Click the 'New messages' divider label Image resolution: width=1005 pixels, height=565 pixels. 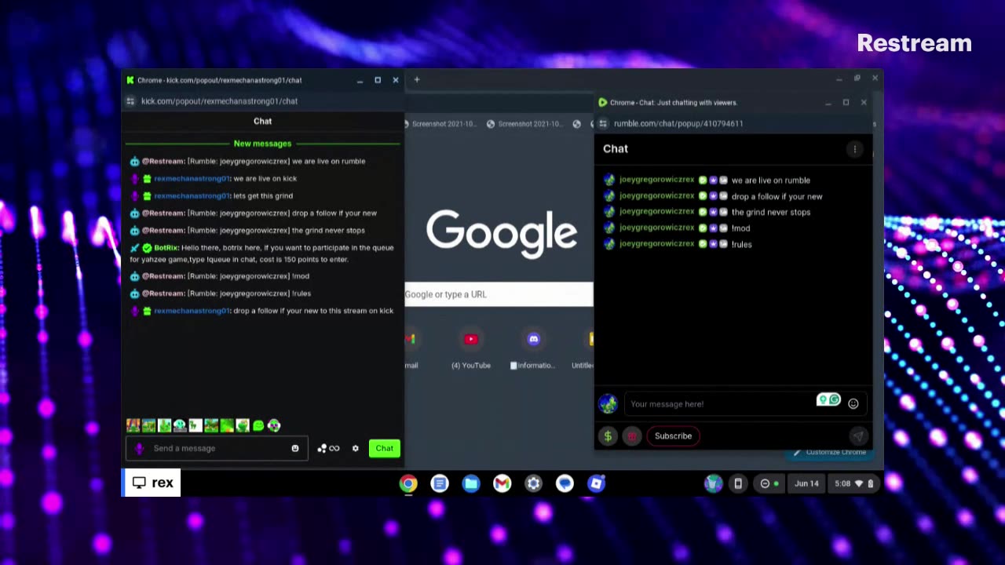pyautogui.click(x=262, y=144)
